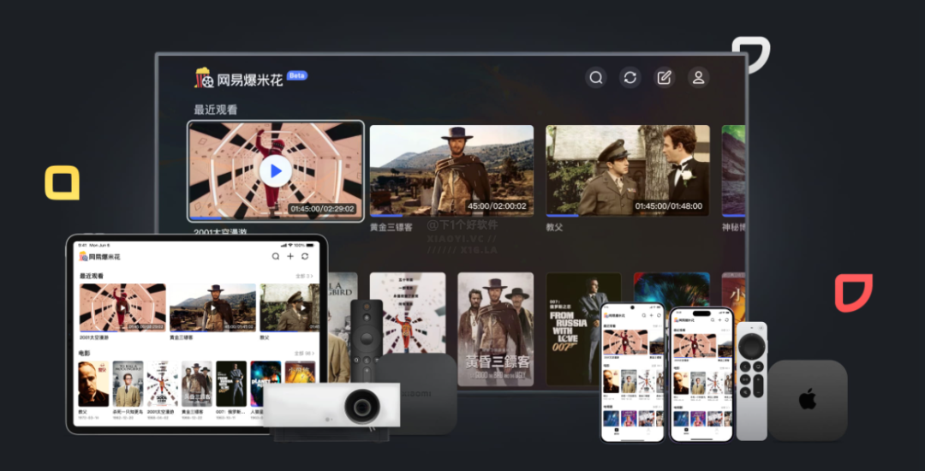Click the refresh icon on the TV screen

(x=630, y=77)
